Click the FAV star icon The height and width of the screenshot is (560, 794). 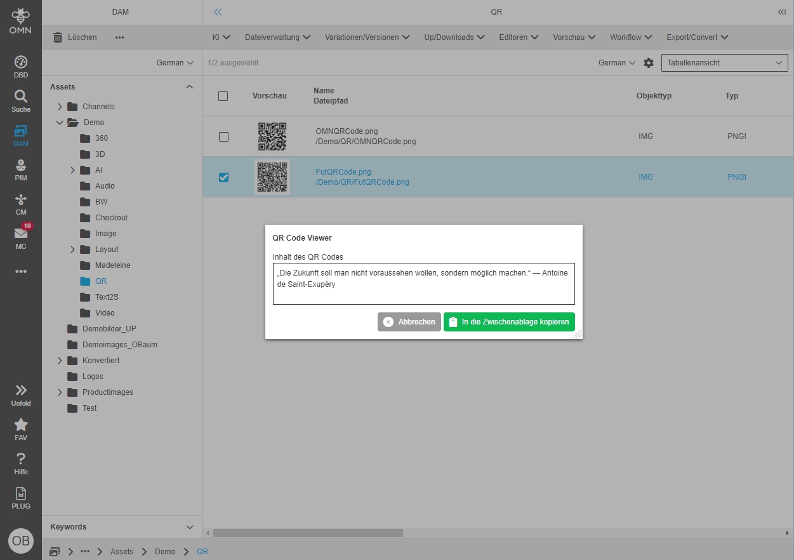(21, 429)
